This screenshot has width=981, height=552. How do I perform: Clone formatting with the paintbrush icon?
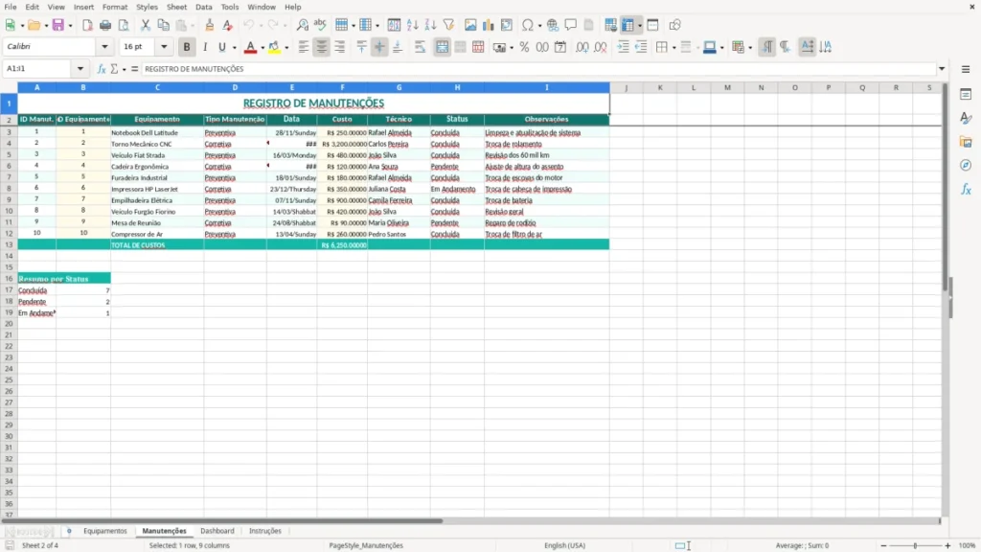pos(210,25)
